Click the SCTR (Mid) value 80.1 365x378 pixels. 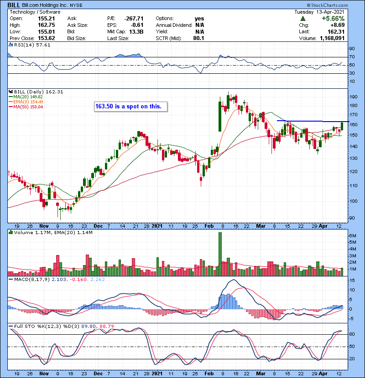[x=198, y=38]
